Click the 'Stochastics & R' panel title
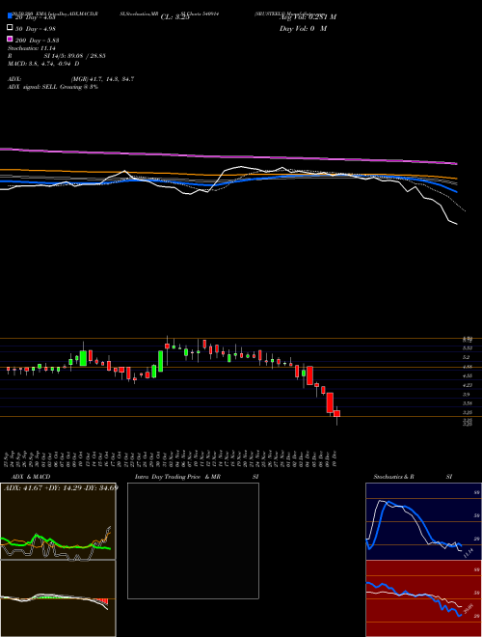 [x=393, y=477]
